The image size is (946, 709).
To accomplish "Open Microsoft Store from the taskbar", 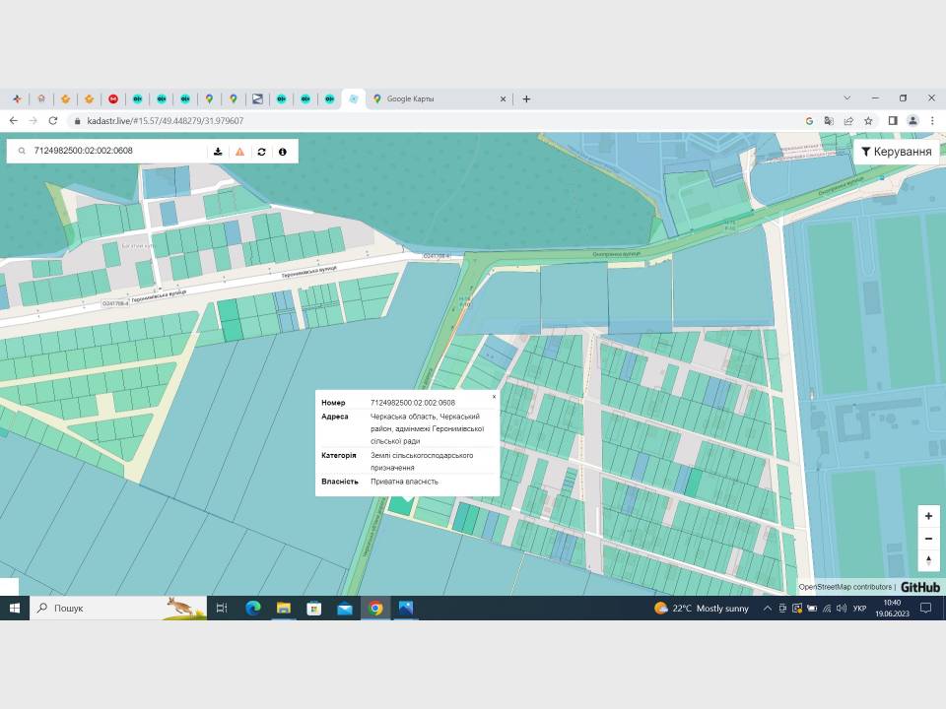I will tap(313, 609).
